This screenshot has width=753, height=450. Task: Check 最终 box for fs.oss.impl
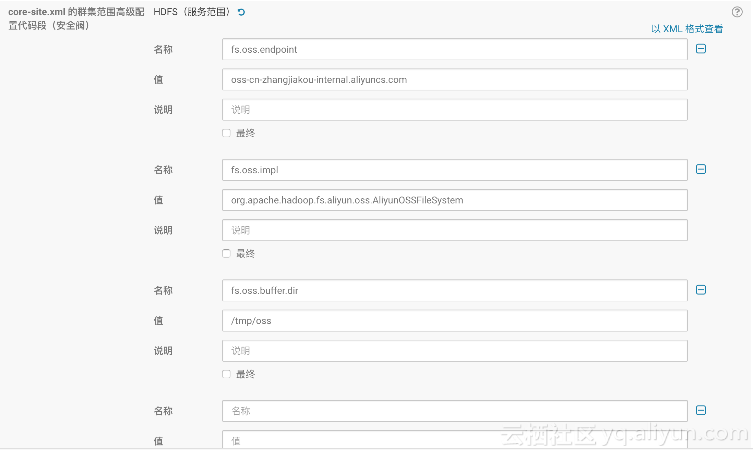(x=226, y=253)
